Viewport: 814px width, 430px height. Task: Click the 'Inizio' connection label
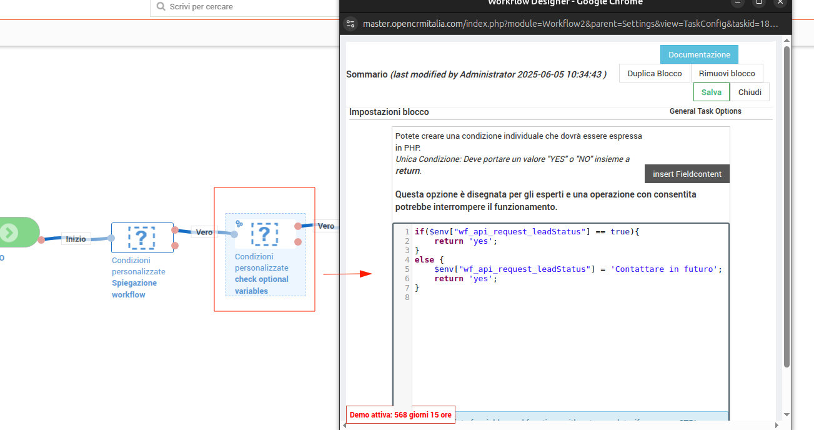(x=76, y=239)
